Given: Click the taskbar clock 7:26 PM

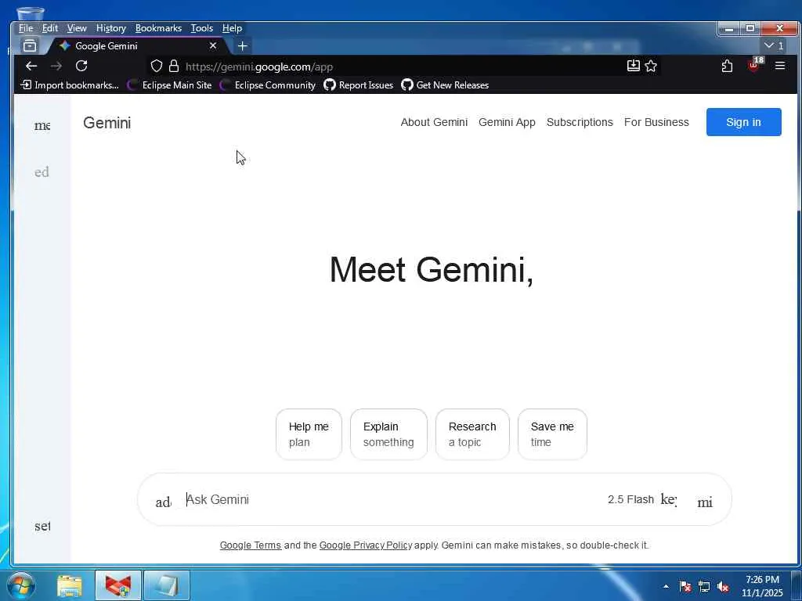Looking at the screenshot, I should 762,586.
